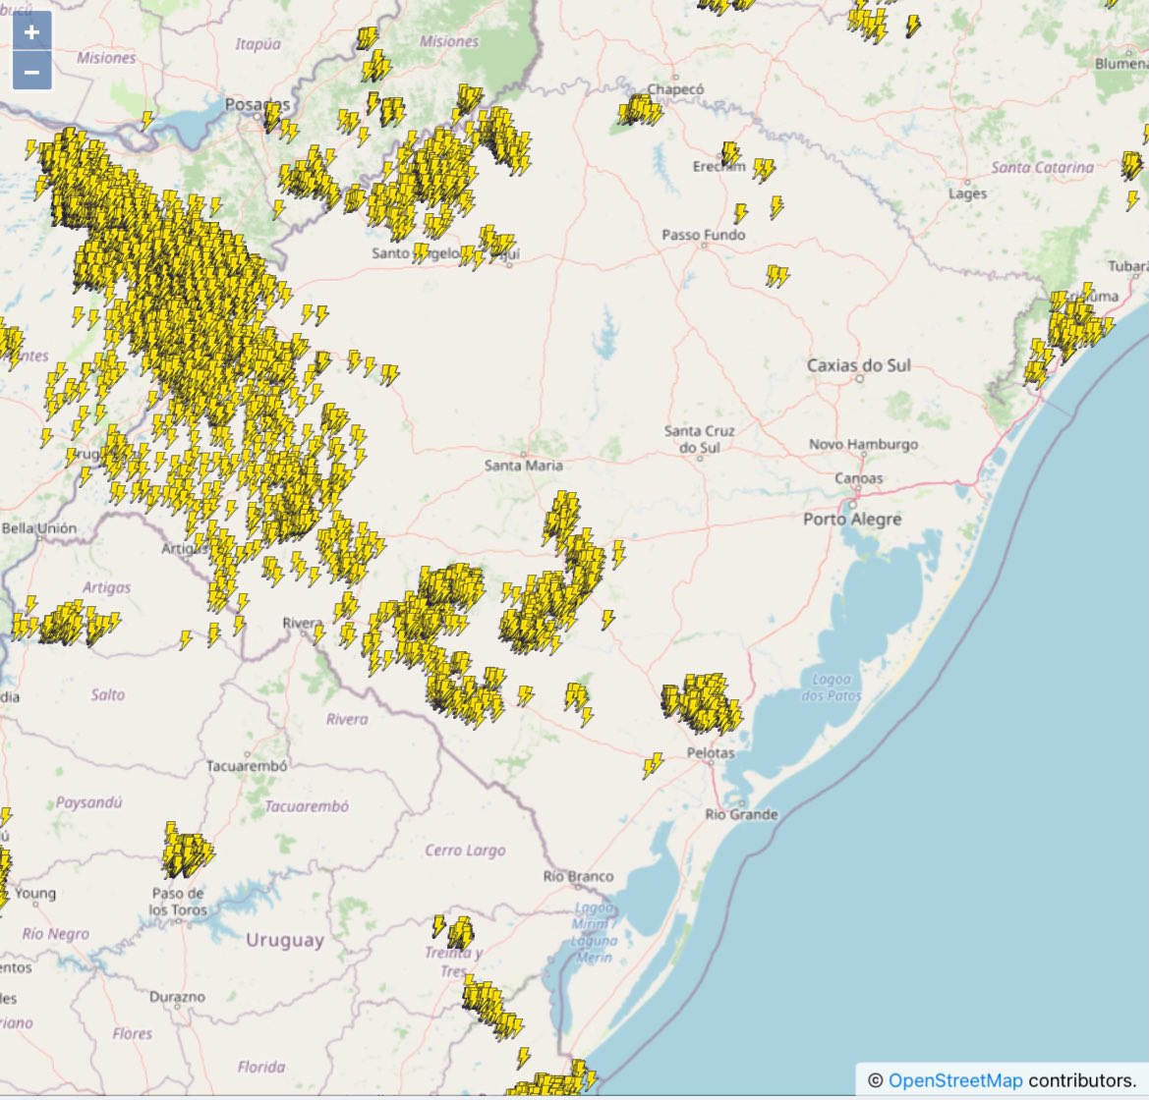Click the Porto Alegre city label
1149x1100 pixels.
tap(852, 520)
